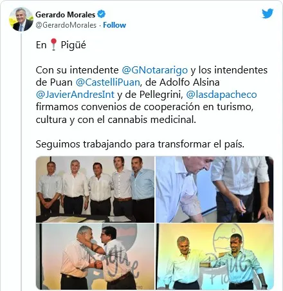View group photo of five men
The image size is (283, 291).
[x=95, y=189]
